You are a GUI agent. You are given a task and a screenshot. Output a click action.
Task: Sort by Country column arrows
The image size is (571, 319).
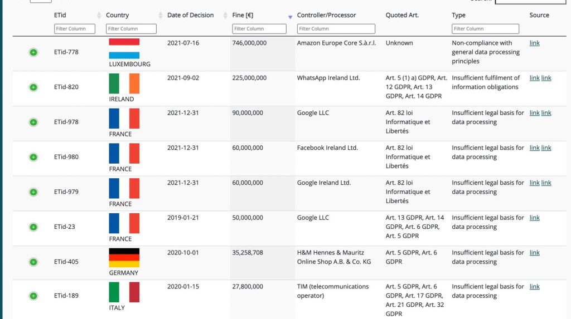(x=161, y=15)
